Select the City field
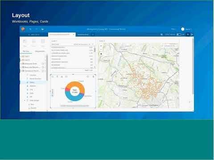Screen dimensions: 214x160 pyautogui.click(x=31, y=90)
